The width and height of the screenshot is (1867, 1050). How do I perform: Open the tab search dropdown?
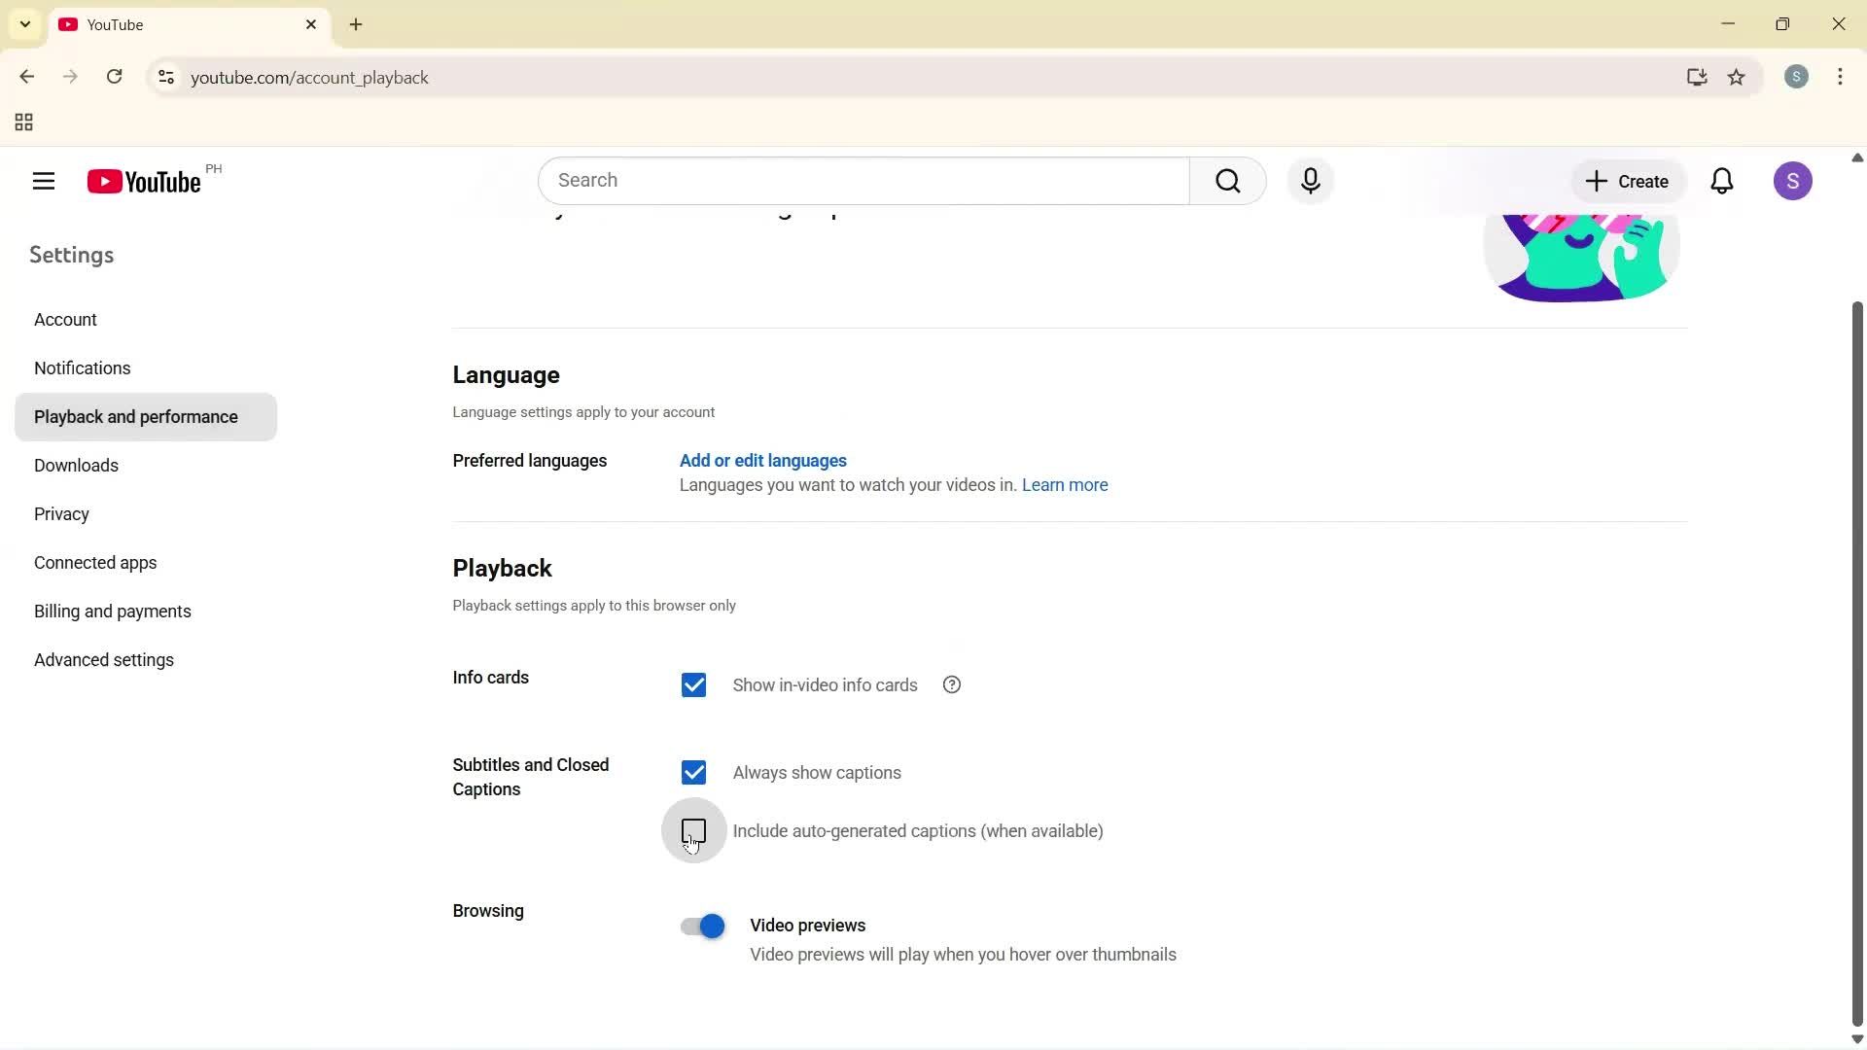[x=24, y=23]
